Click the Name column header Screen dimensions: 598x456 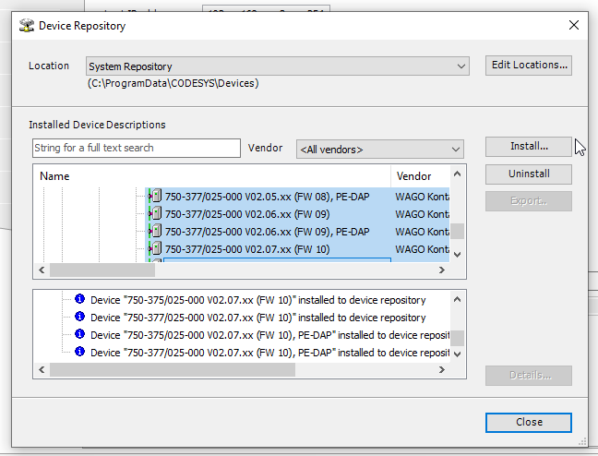212,176
